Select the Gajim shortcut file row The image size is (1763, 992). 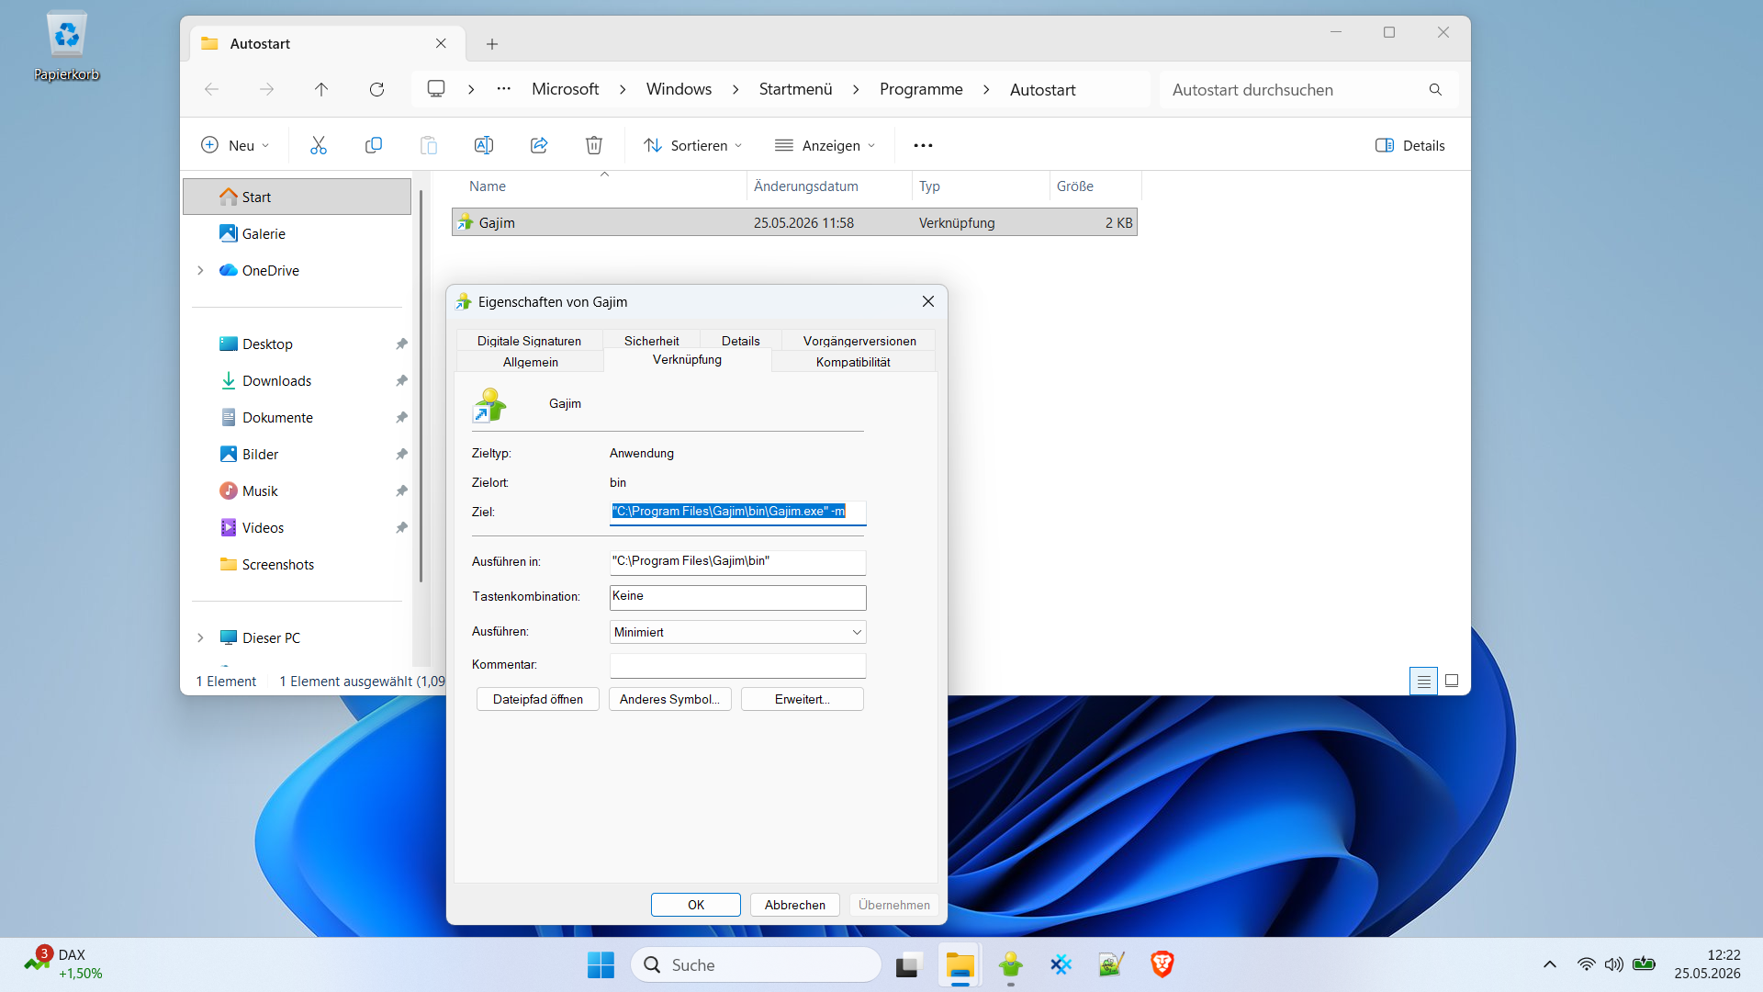794,222
